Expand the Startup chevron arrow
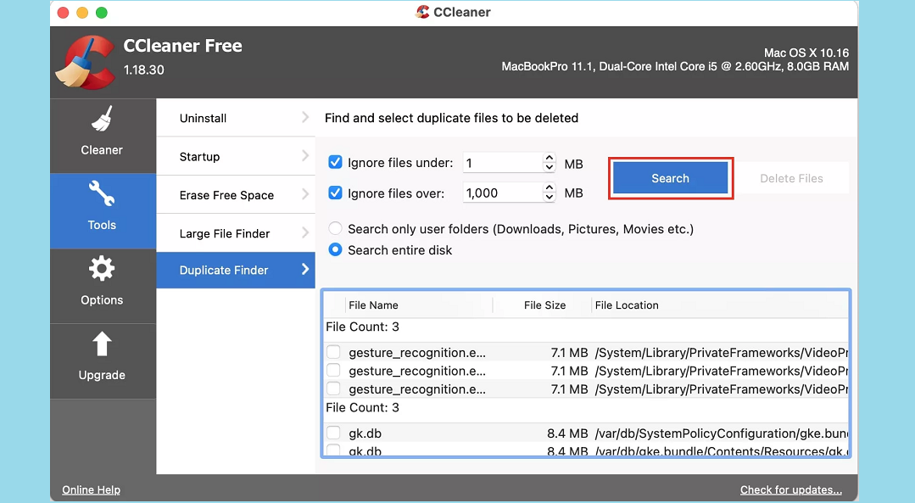This screenshot has height=503, width=915. click(305, 155)
